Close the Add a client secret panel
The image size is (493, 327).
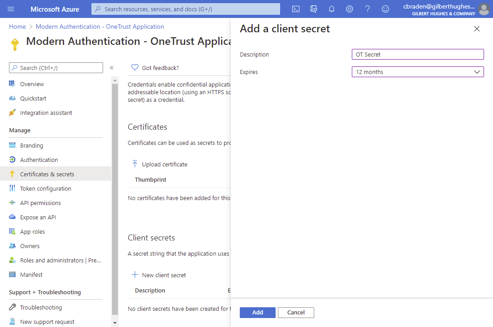[x=477, y=29]
